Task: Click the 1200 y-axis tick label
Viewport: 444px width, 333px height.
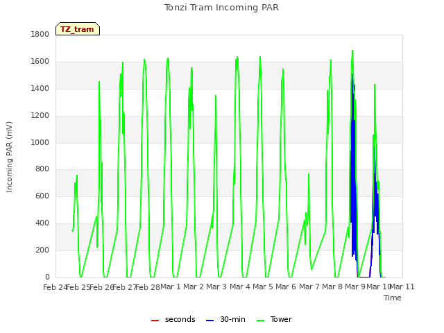Action: coord(40,116)
